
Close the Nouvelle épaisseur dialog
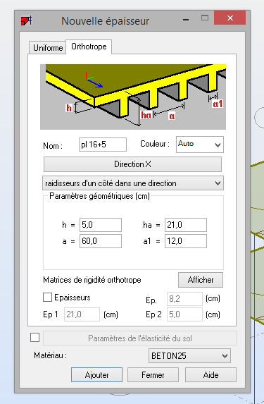tap(230, 18)
